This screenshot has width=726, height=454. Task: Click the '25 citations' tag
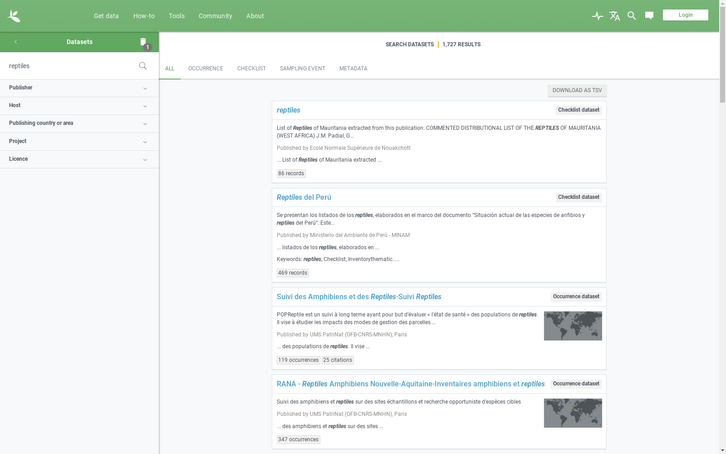click(x=338, y=360)
